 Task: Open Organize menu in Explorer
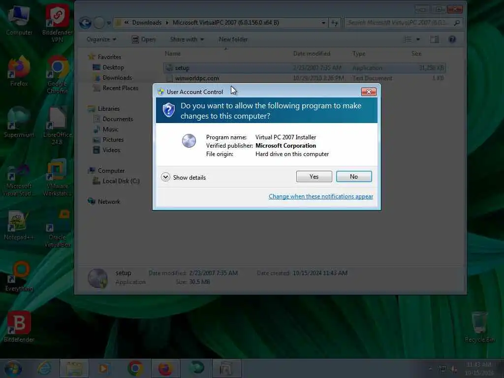click(x=101, y=39)
